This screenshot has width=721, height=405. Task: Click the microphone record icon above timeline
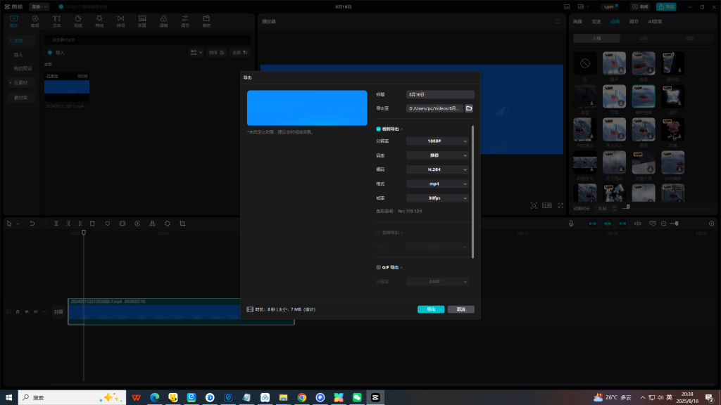[x=571, y=224]
